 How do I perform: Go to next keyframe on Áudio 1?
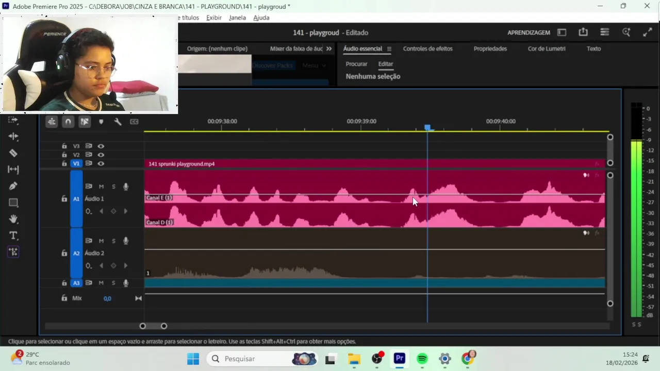click(126, 211)
